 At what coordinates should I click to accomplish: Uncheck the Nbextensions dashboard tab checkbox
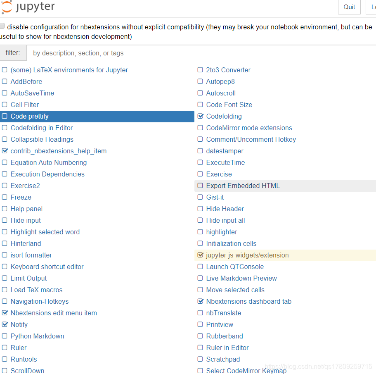click(x=201, y=301)
